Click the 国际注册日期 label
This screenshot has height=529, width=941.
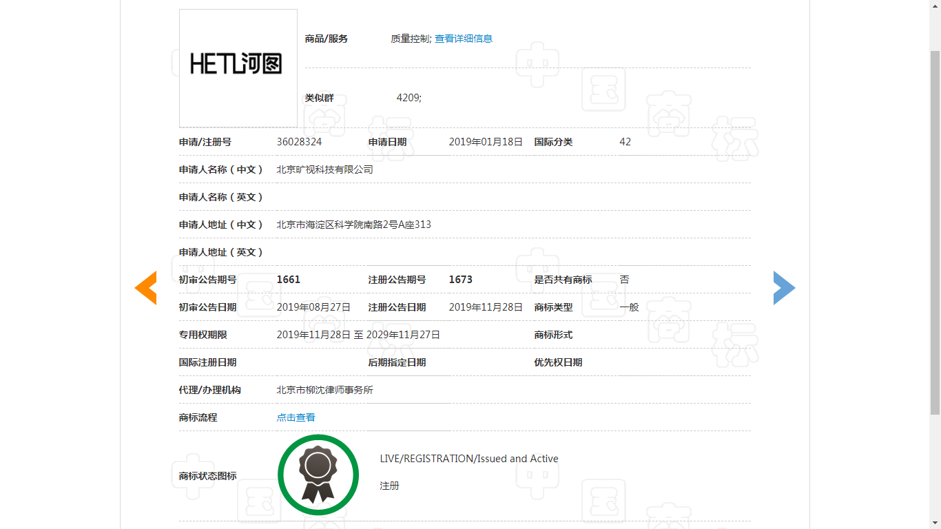tap(208, 362)
